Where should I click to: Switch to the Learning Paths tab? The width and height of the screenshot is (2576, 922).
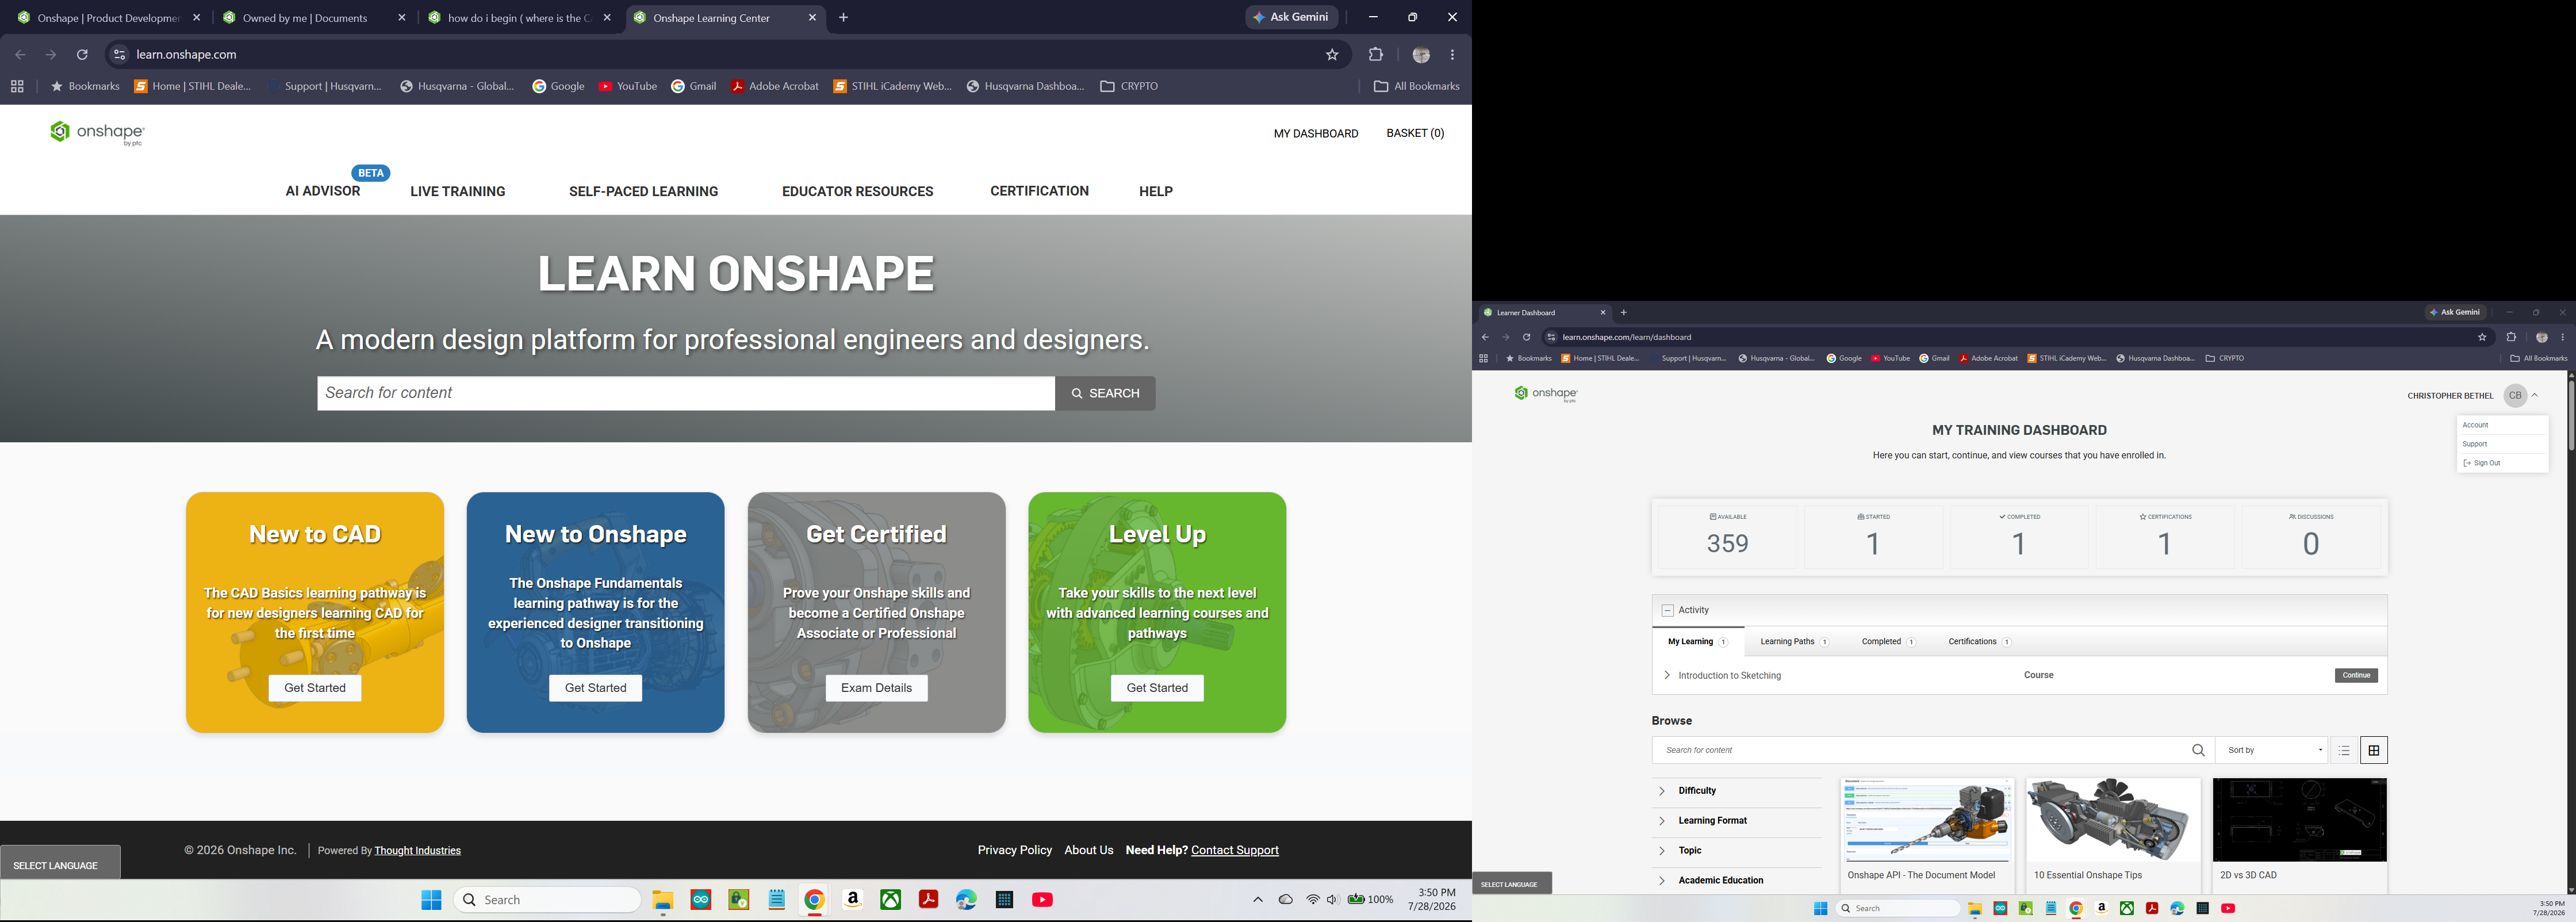[1794, 642]
